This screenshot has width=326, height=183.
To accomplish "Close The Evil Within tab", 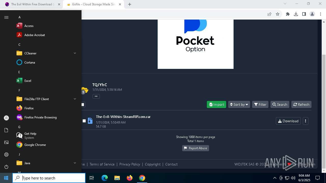I will pyautogui.click(x=59, y=4).
